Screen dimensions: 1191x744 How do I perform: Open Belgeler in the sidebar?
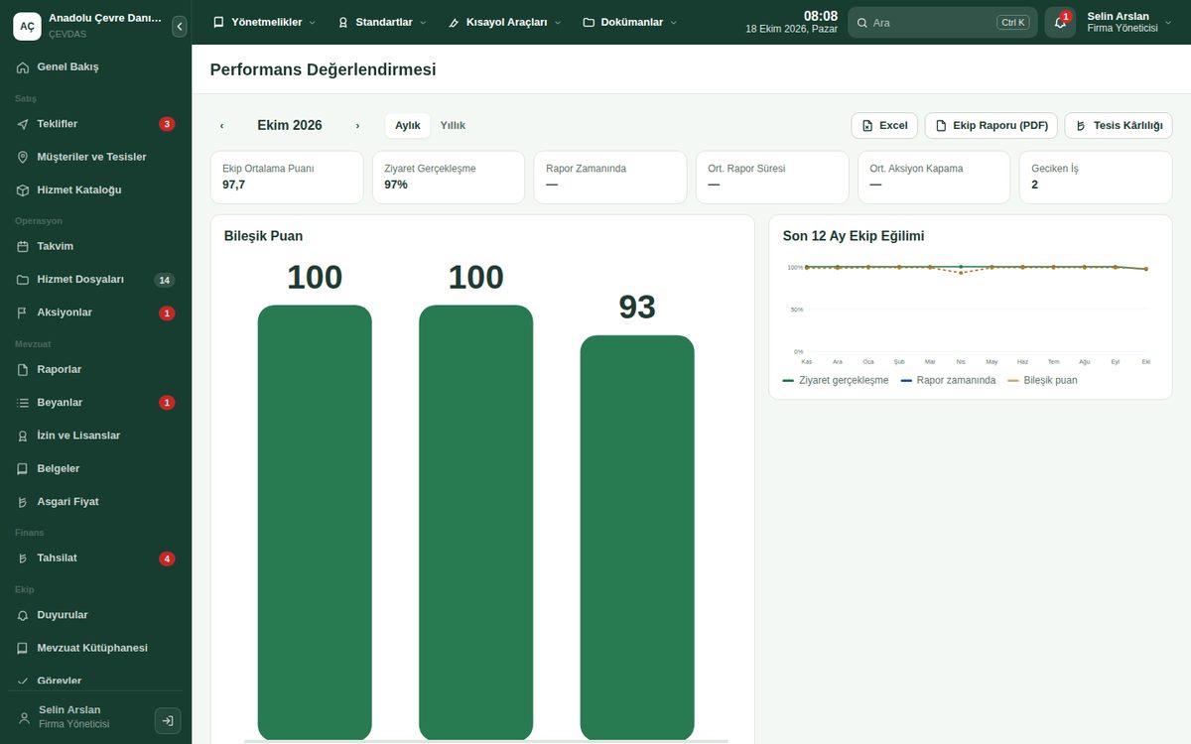[95, 468]
